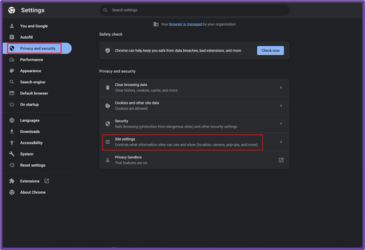Click the Chrome logo beside Settings title
This screenshot has height=250, width=365.
click(12, 10)
